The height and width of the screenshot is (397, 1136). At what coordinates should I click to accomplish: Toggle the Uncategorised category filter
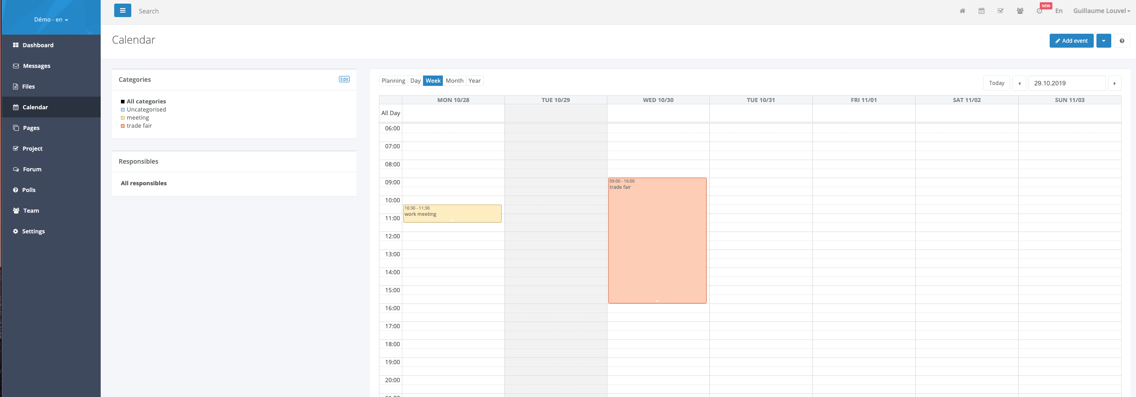[x=146, y=110]
